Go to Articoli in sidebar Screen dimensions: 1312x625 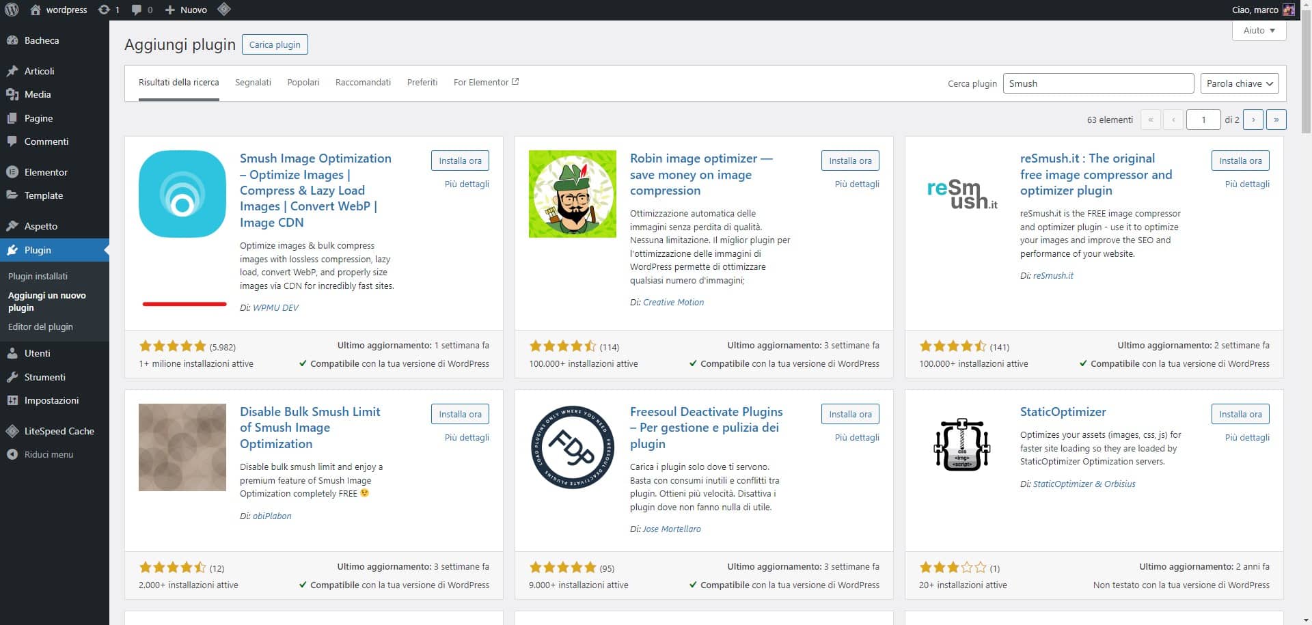click(x=55, y=71)
